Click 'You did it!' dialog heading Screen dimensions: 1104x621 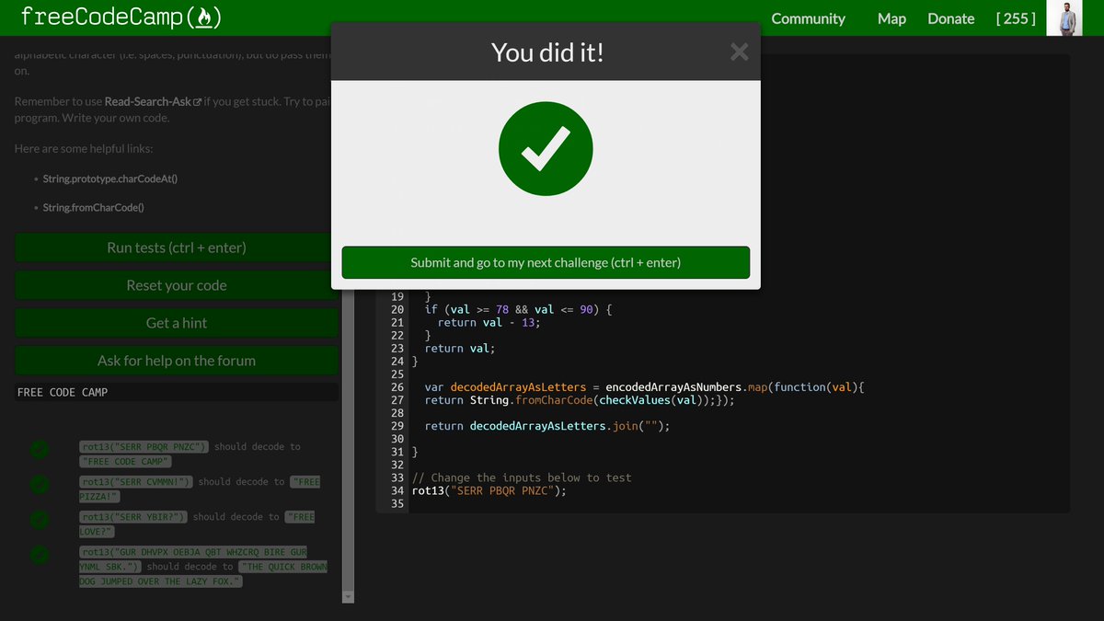pos(547,52)
